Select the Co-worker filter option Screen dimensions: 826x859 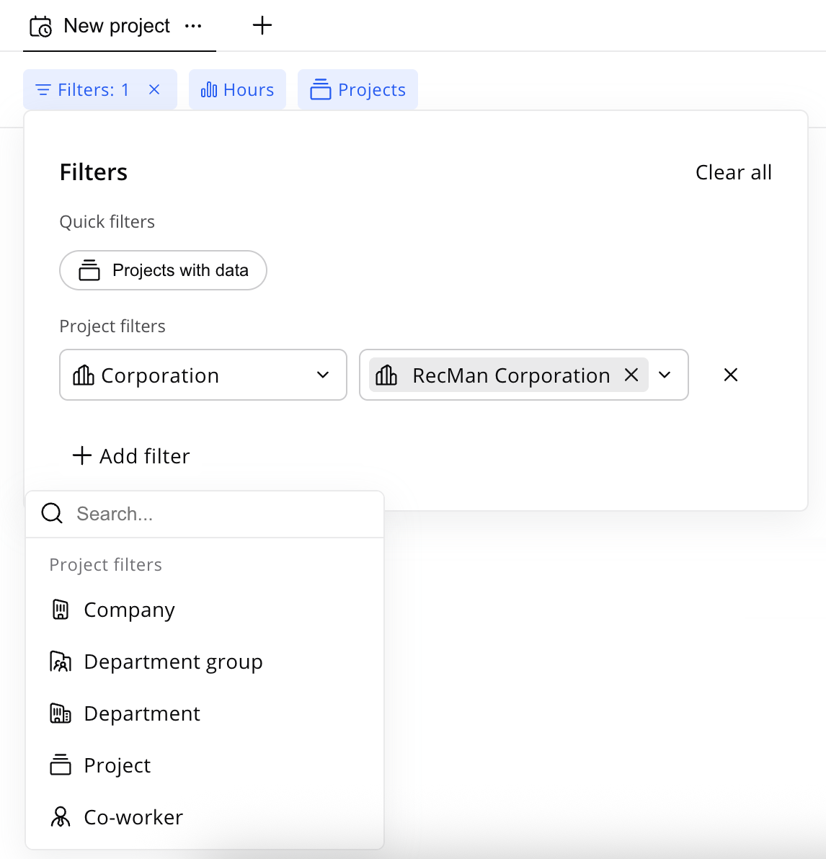(x=133, y=817)
